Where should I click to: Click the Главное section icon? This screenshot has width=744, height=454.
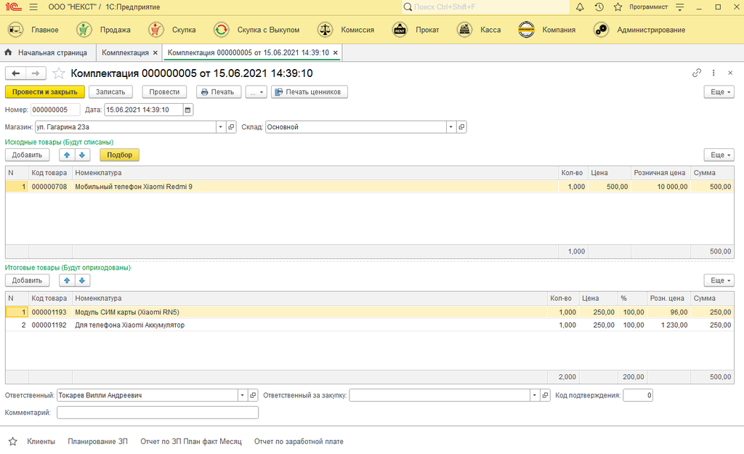(x=15, y=30)
